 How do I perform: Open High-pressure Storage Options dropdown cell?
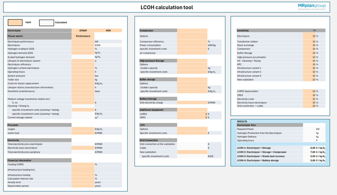pos(192,64)
